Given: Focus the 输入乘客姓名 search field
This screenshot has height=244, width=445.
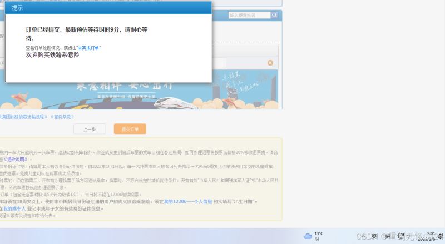Looking at the screenshot, I should coord(249,15).
